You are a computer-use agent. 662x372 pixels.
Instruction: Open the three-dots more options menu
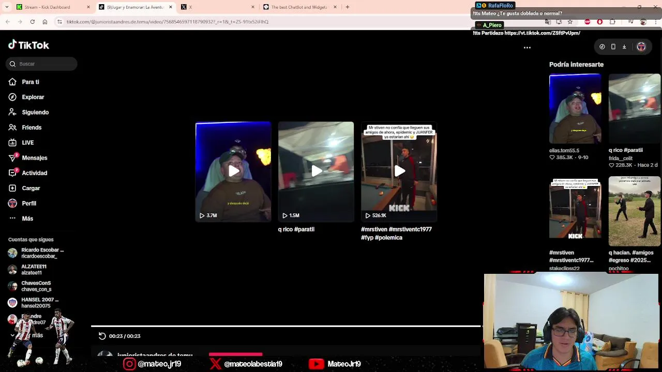[x=527, y=48]
